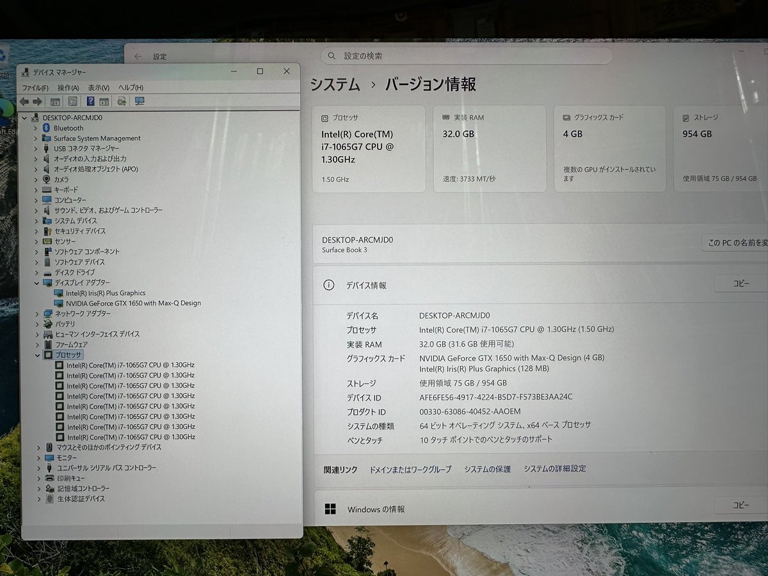Select the ヒューマン インターフェイス デバイス row
768x576 pixels.
click(97, 334)
